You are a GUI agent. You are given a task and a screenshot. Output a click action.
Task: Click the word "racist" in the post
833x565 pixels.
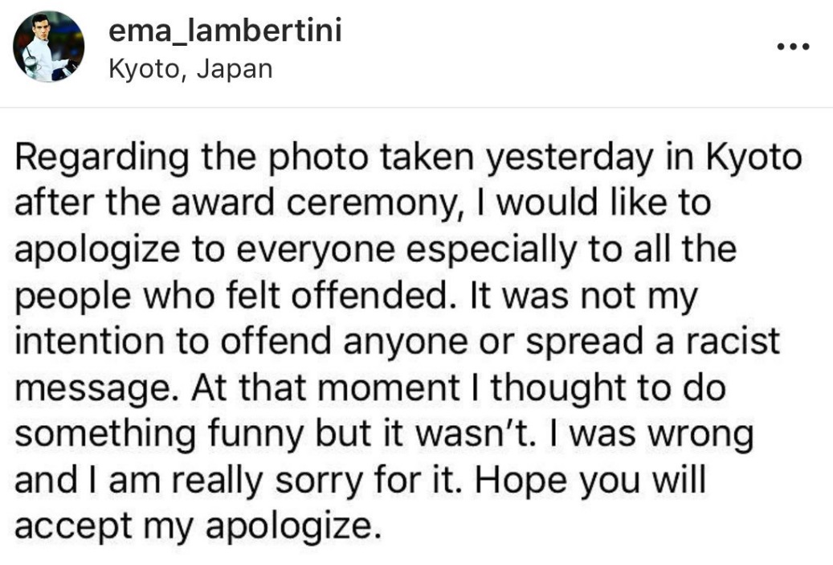click(733, 342)
